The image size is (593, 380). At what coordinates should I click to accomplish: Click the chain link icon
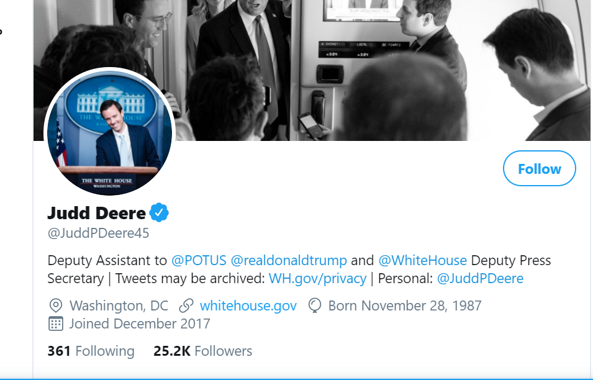click(186, 305)
